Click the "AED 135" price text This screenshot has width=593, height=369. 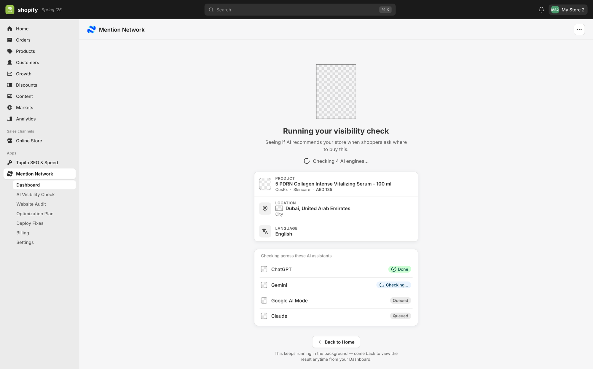324,190
